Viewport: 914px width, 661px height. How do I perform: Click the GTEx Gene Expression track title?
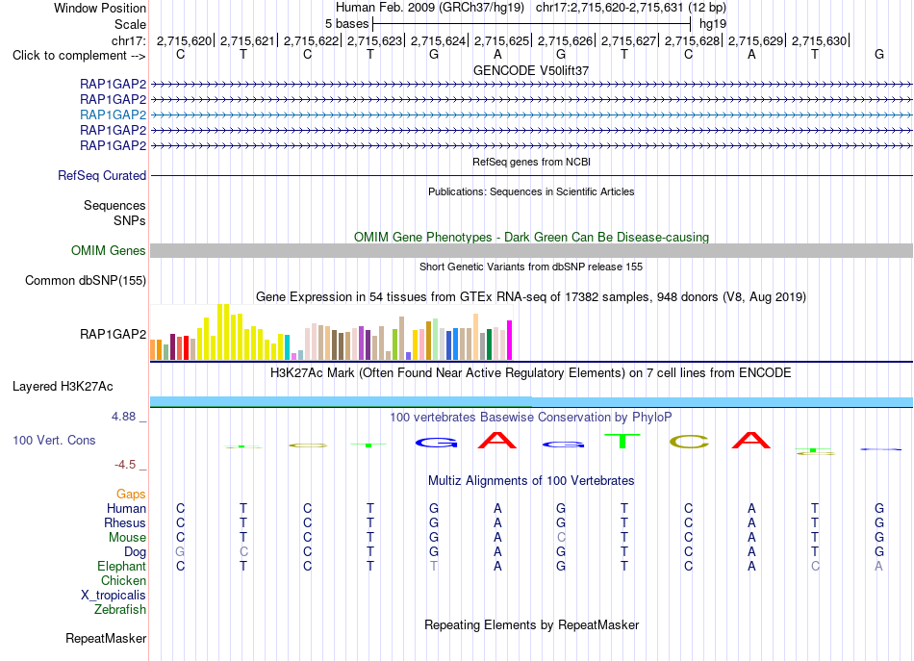click(x=530, y=296)
